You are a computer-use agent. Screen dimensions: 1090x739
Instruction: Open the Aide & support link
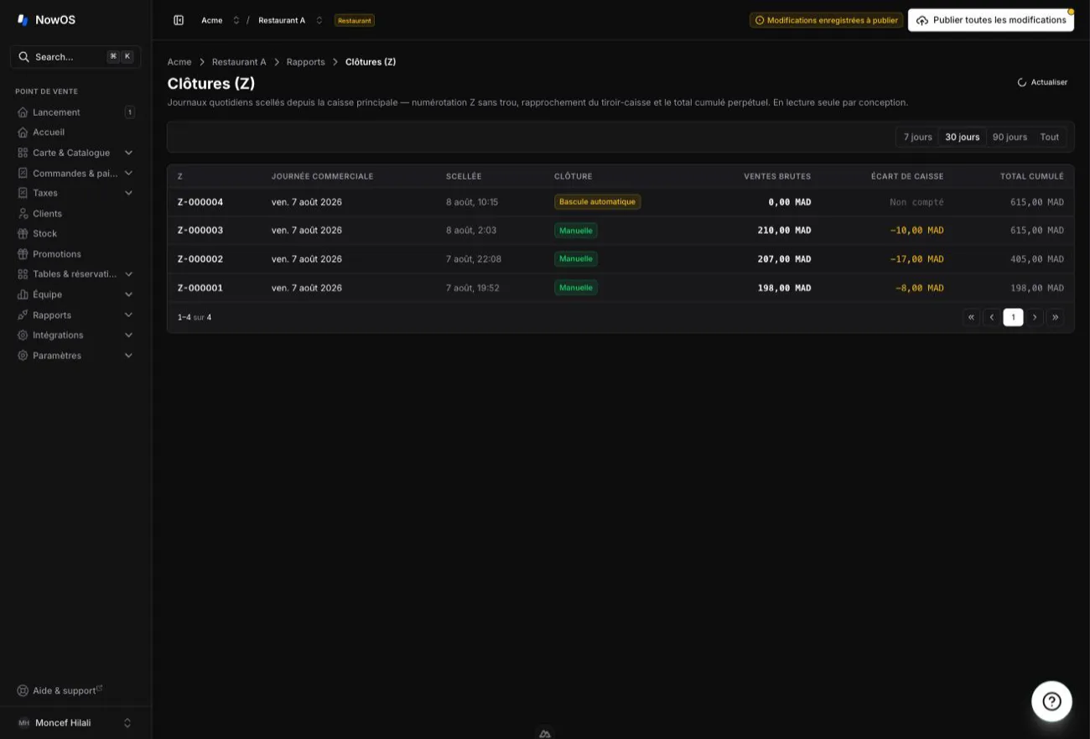[x=65, y=690]
